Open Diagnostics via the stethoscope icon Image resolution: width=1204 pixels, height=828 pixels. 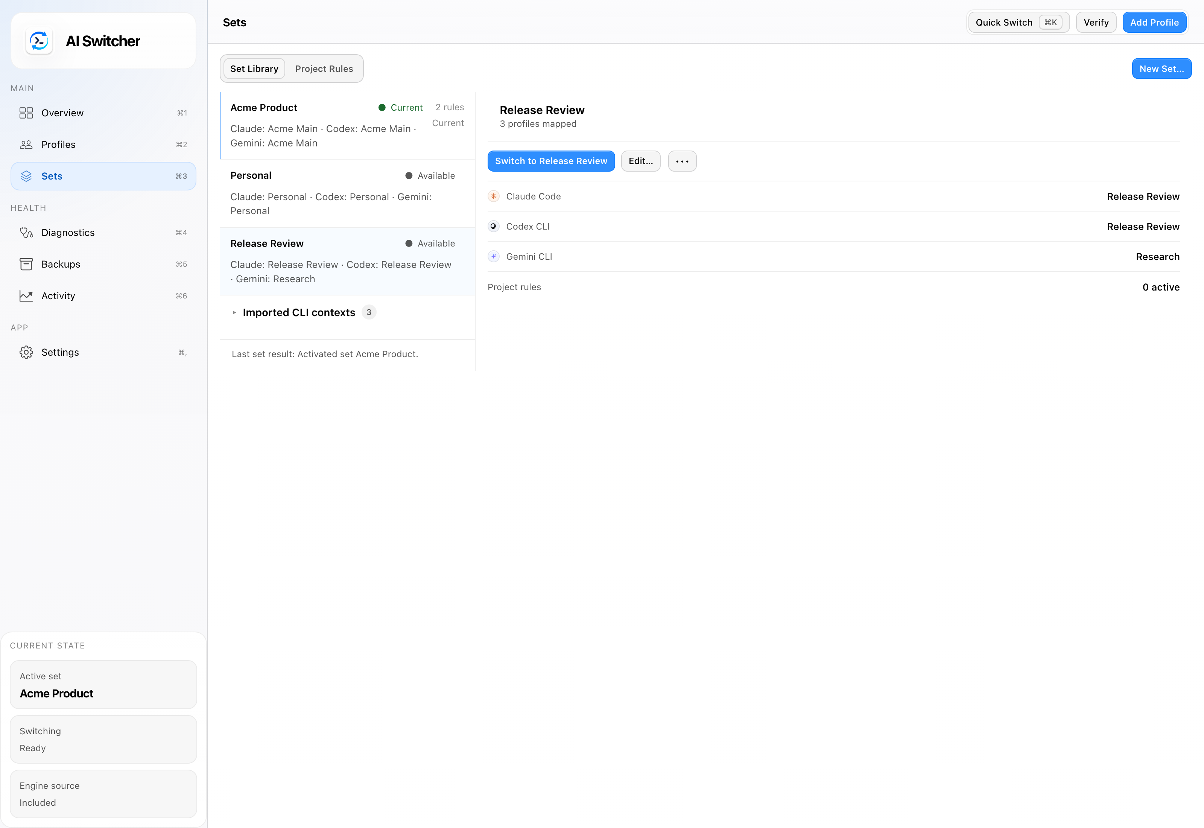26,233
